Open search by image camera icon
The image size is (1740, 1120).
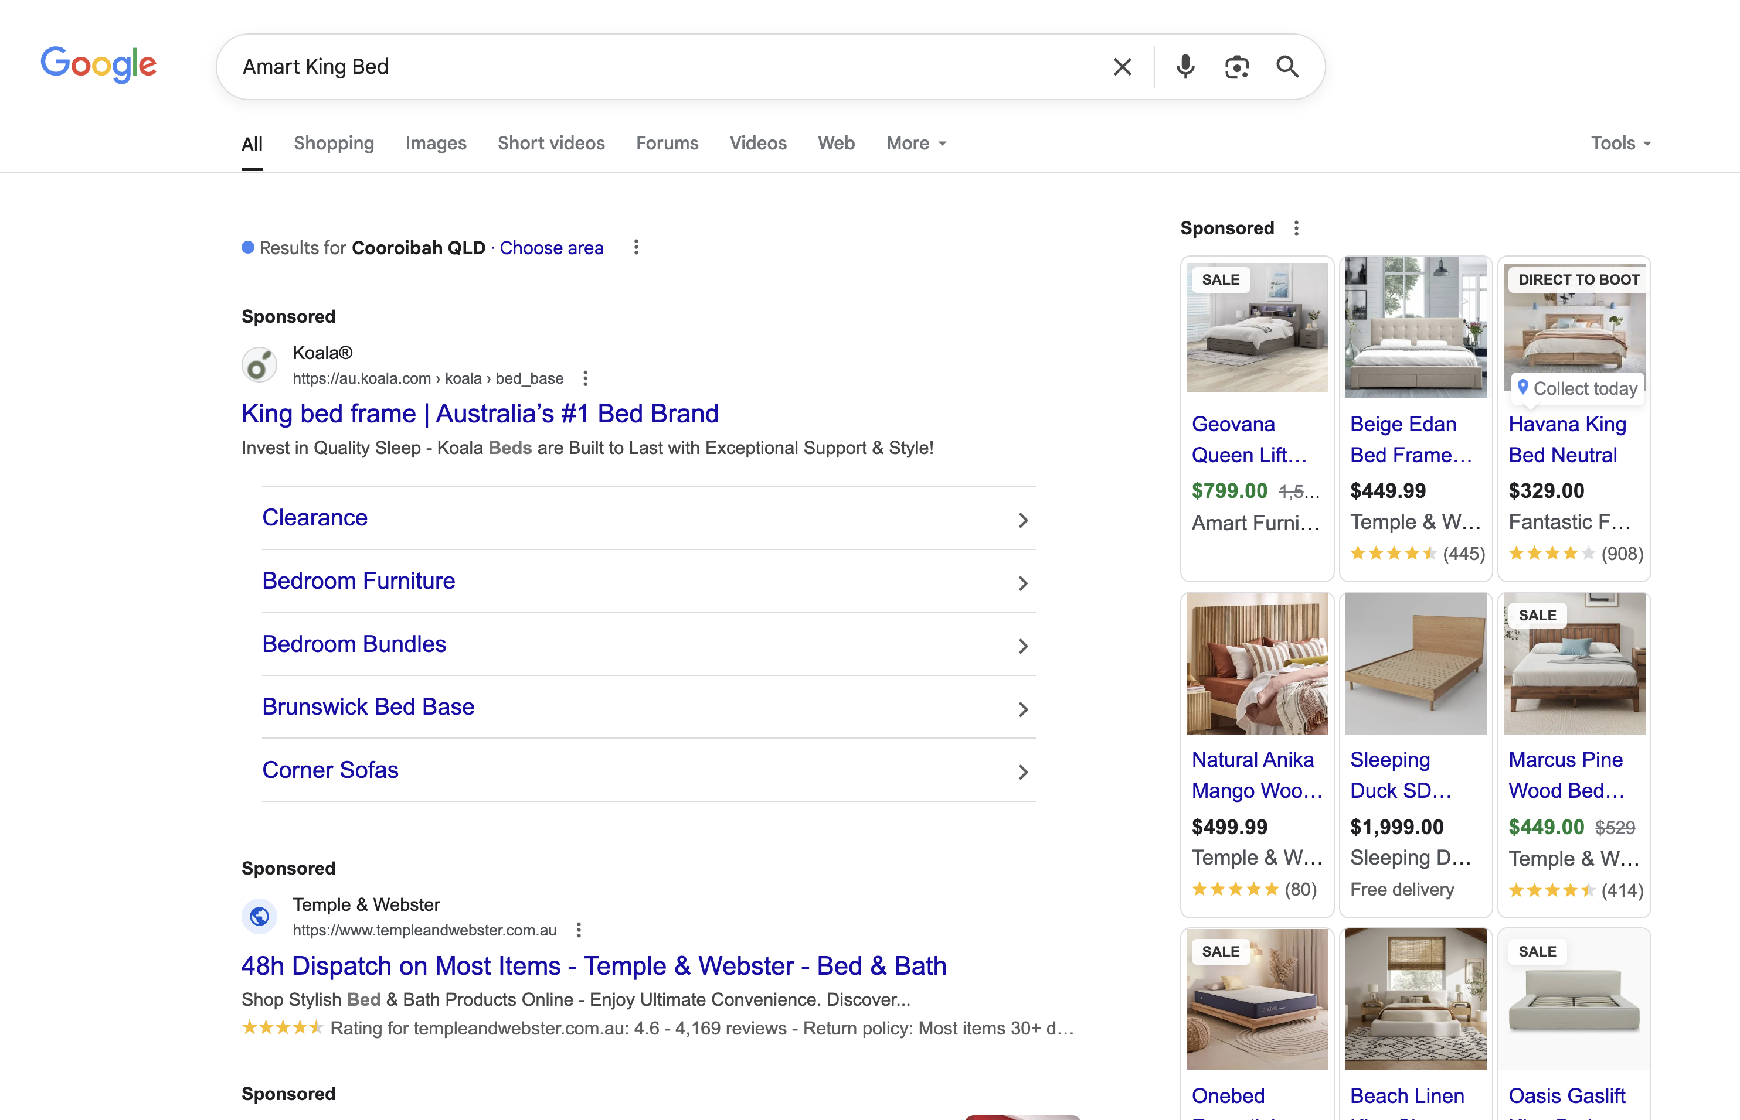(1236, 67)
